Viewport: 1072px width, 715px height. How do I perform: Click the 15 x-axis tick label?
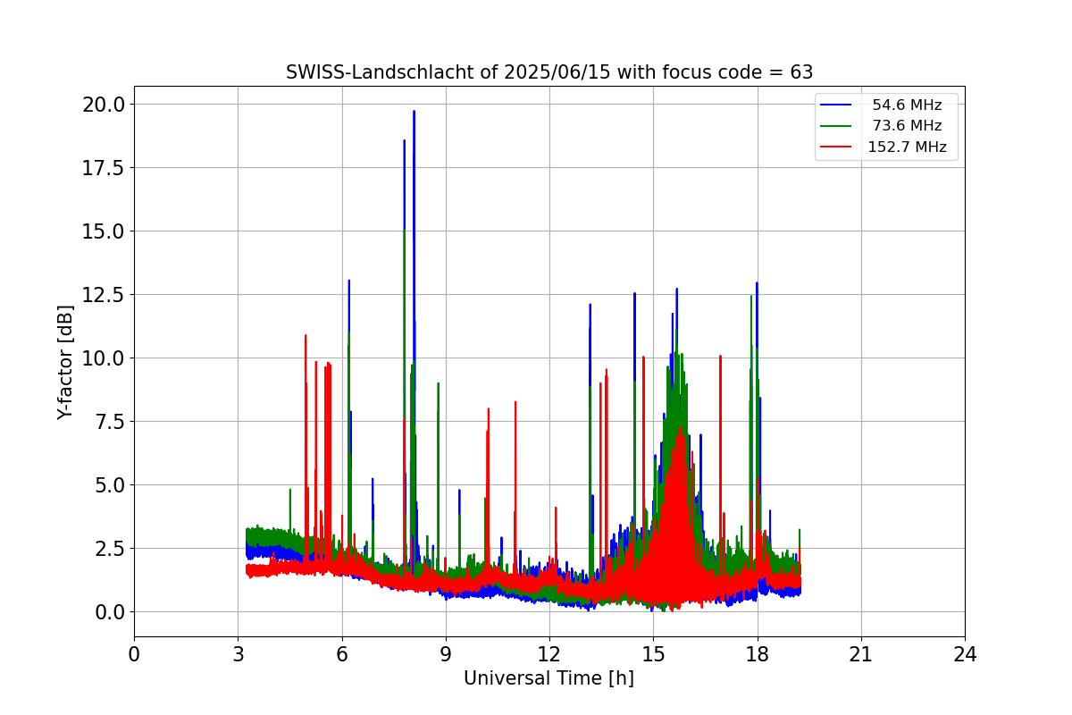tap(653, 654)
